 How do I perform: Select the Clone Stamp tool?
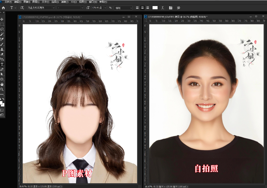pyautogui.click(x=2, y=49)
